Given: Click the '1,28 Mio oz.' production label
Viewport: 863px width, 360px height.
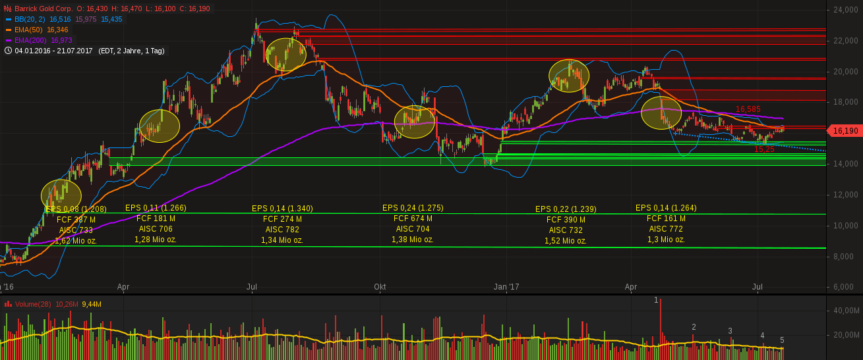Looking at the screenshot, I should point(156,239).
